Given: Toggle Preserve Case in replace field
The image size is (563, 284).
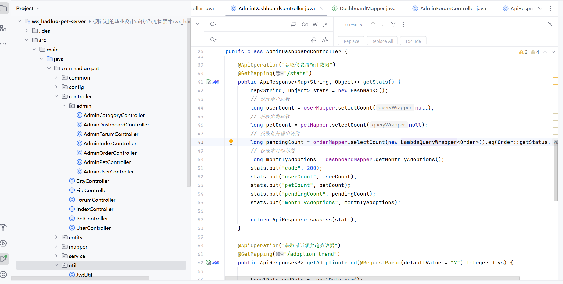Looking at the screenshot, I should pos(325,40).
